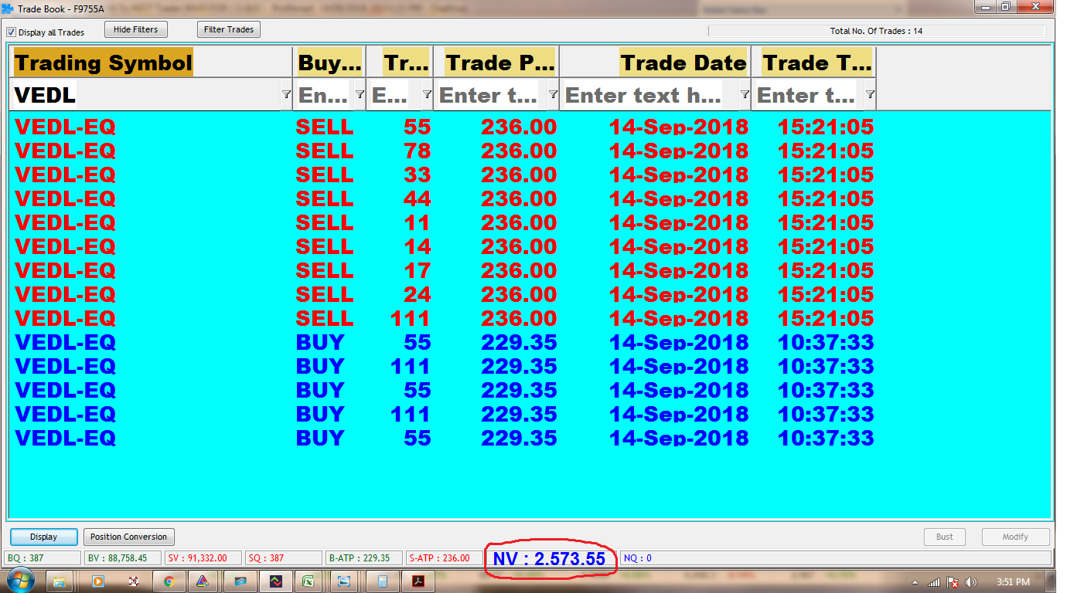1067x593 pixels.
Task: Click the Hide Filters button
Action: coord(135,29)
